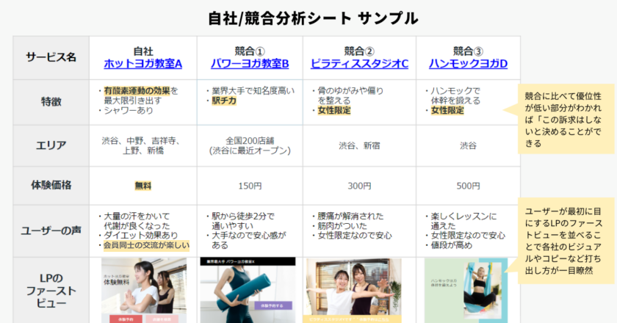The width and height of the screenshot is (617, 323).
Task: Click the エリア row header cell
Action: (x=51, y=145)
